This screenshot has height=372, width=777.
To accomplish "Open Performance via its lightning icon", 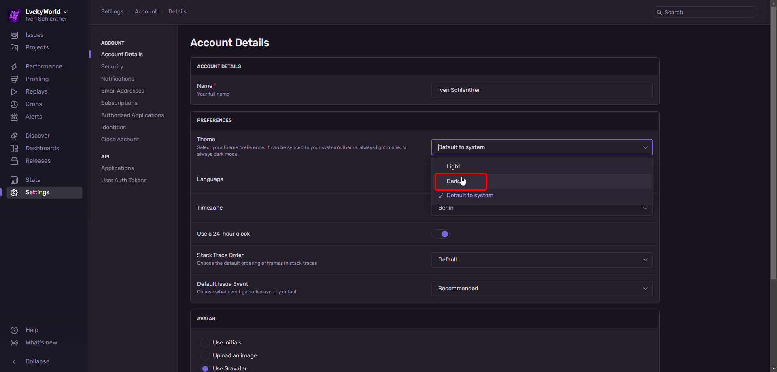I will click(x=14, y=67).
